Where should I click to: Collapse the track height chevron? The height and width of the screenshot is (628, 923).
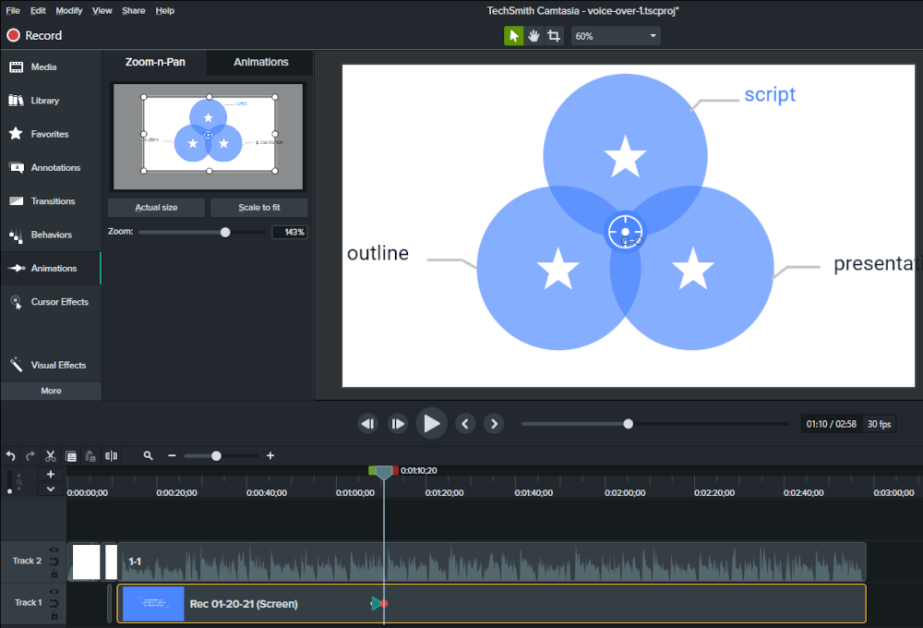(50, 489)
